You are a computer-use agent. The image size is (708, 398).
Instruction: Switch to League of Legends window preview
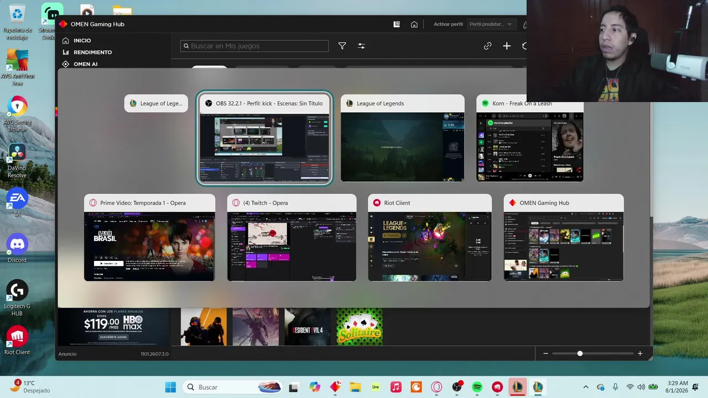403,138
